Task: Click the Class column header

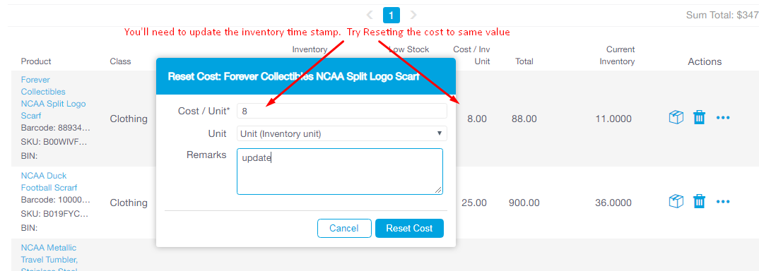Action: coord(120,61)
